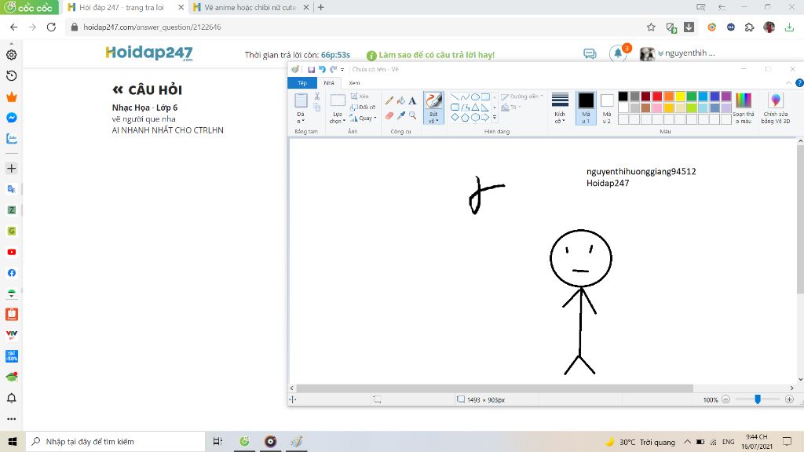Viewport: 804px width, 452px height.
Task: Bookmark page with star icon
Action: click(x=651, y=27)
